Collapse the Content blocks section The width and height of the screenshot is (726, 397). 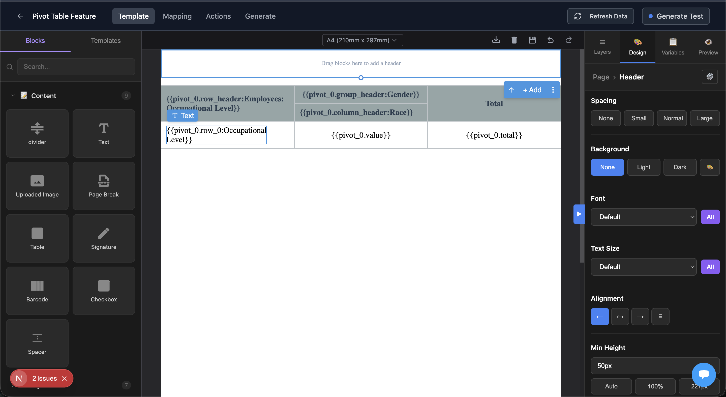[13, 96]
